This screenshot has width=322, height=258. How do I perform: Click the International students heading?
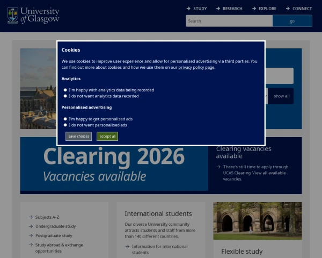click(158, 213)
